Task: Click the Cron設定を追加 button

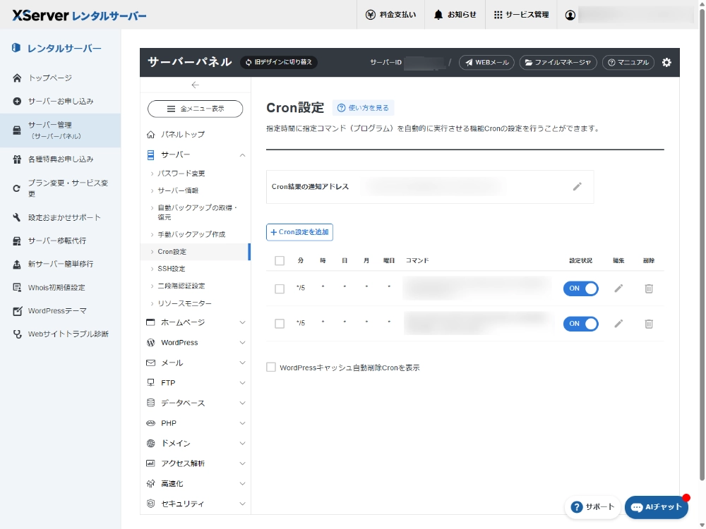Action: (299, 232)
